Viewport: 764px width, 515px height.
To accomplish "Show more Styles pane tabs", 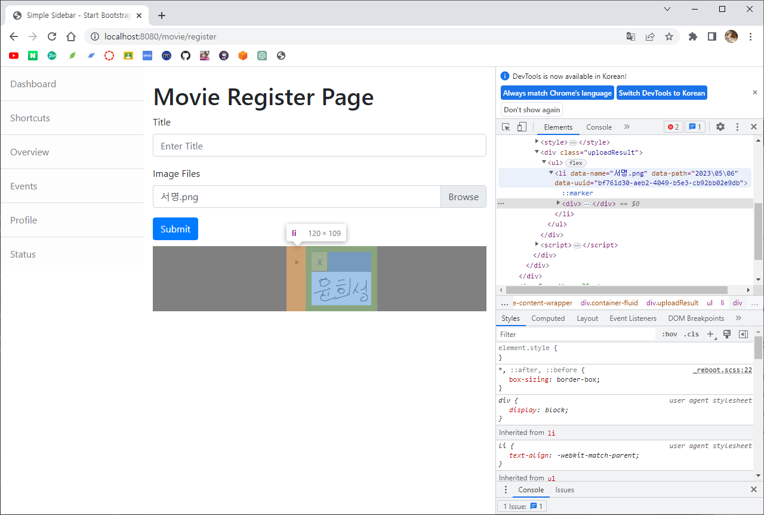I will click(x=738, y=318).
